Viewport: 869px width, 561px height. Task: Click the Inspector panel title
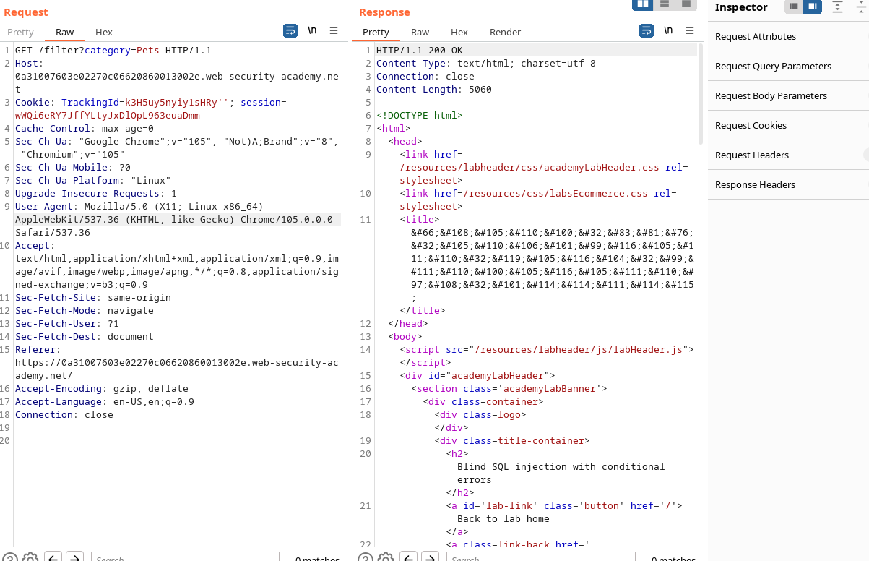(741, 7)
